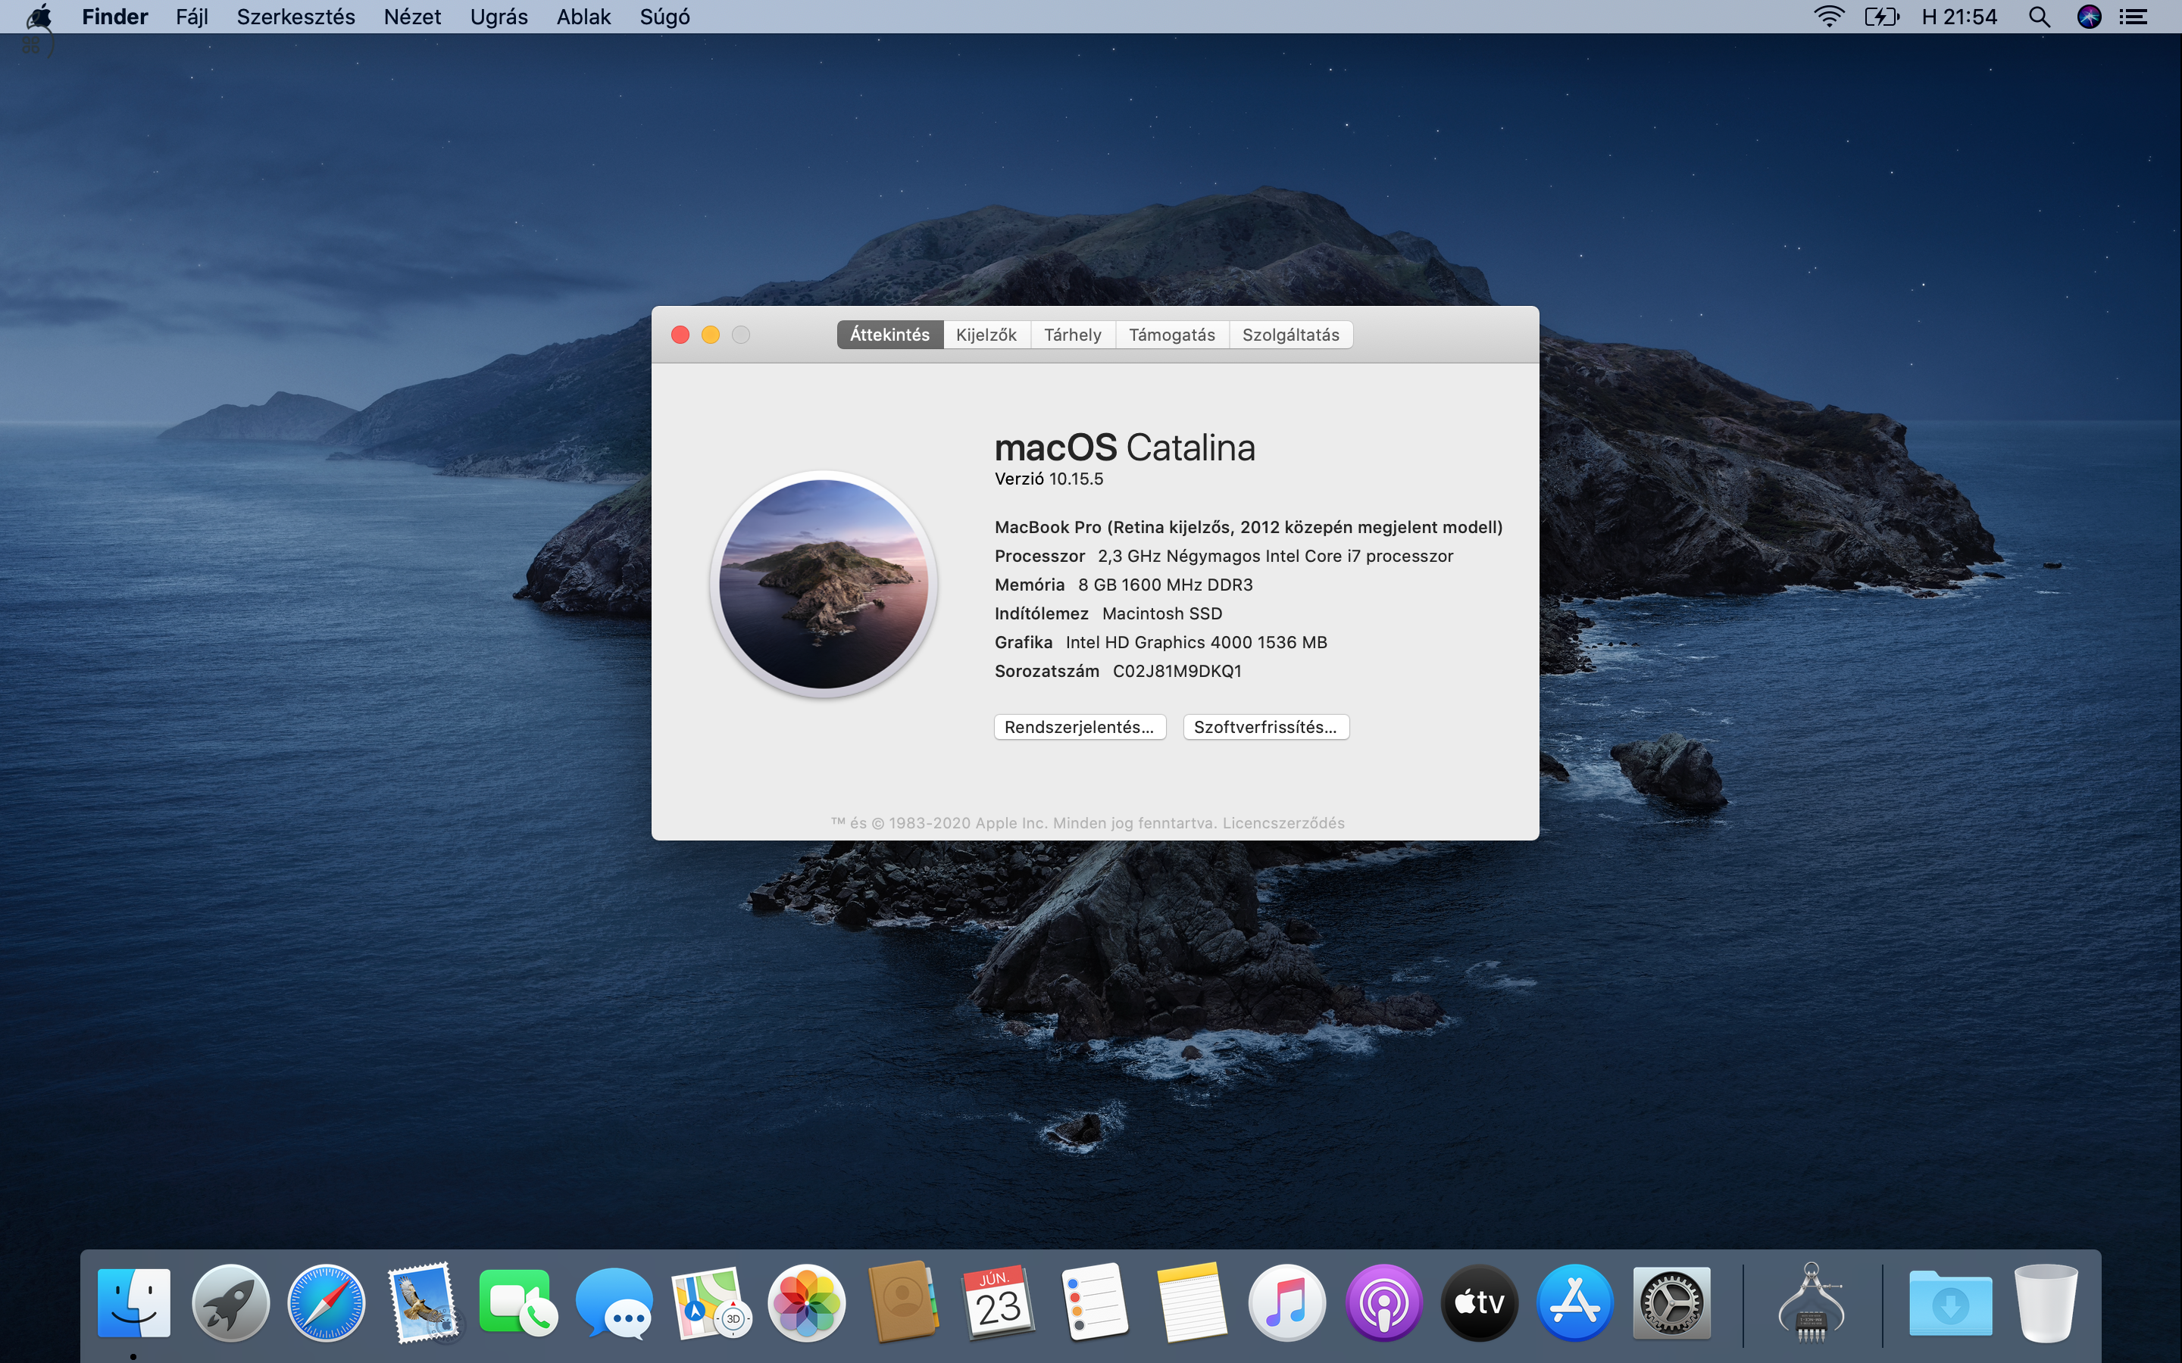Image resolution: width=2182 pixels, height=1363 pixels.
Task: Open the Szerkesztés menu
Action: 295,16
